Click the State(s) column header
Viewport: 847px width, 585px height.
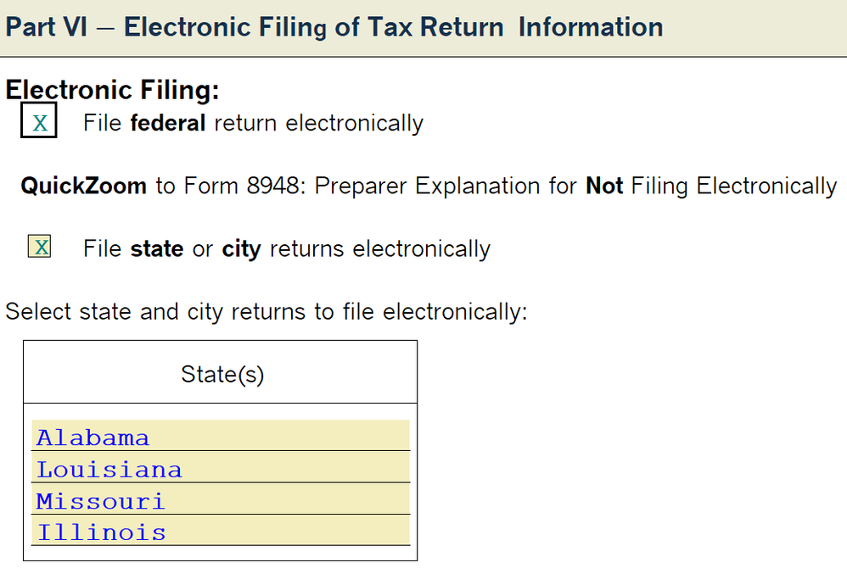click(x=222, y=374)
